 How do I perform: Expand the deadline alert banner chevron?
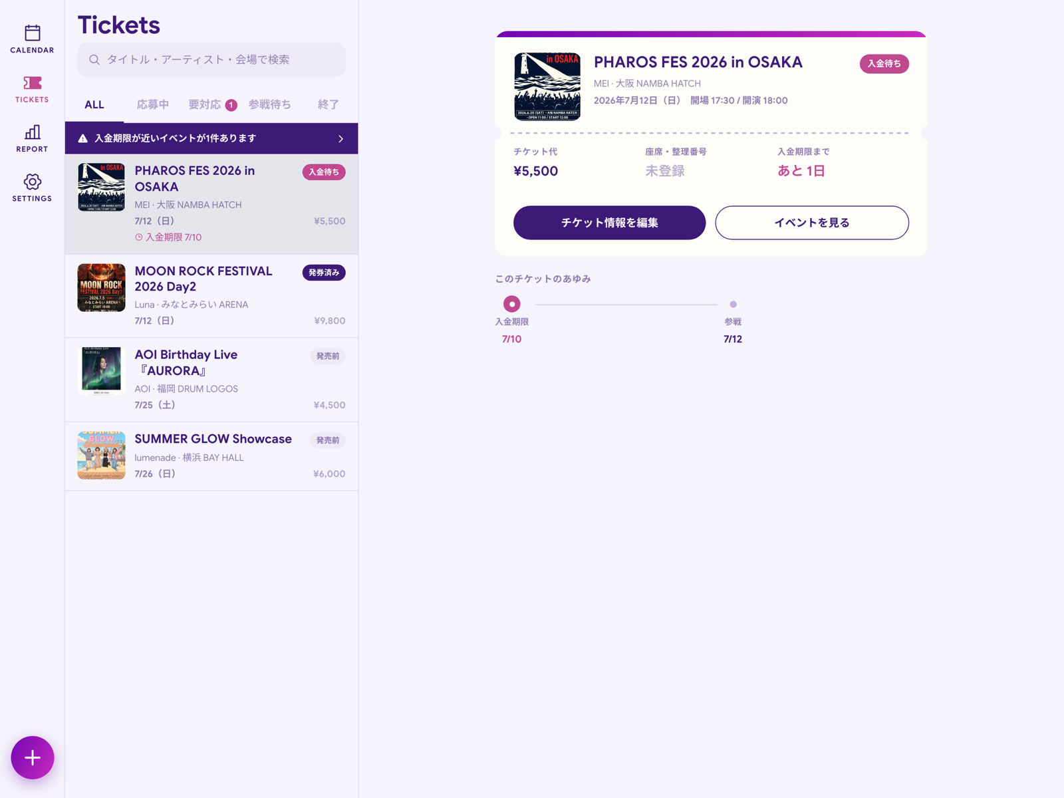click(340, 139)
